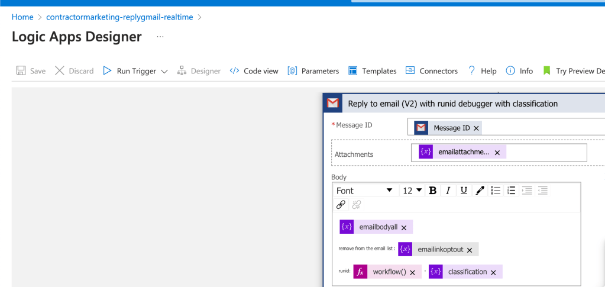Screen dimensions: 605x287
Task: Open contractormarketing-replygmail-realtime breadcrumb link
Action: coord(119,17)
